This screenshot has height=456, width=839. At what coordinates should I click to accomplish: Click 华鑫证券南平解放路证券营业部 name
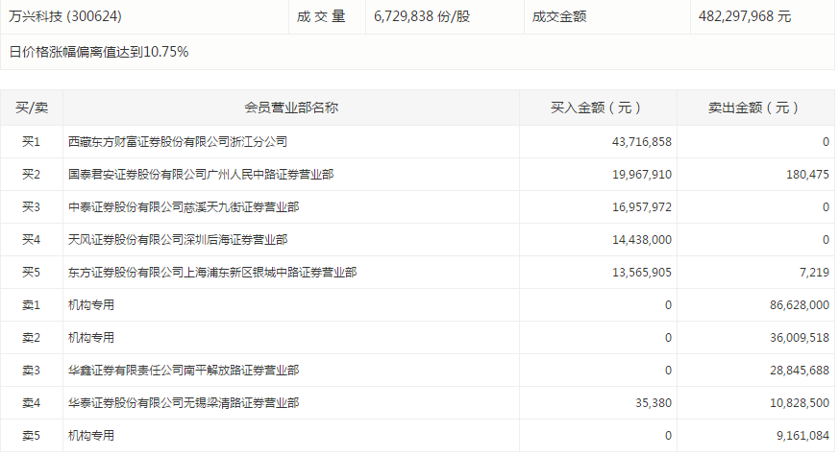[x=184, y=370]
